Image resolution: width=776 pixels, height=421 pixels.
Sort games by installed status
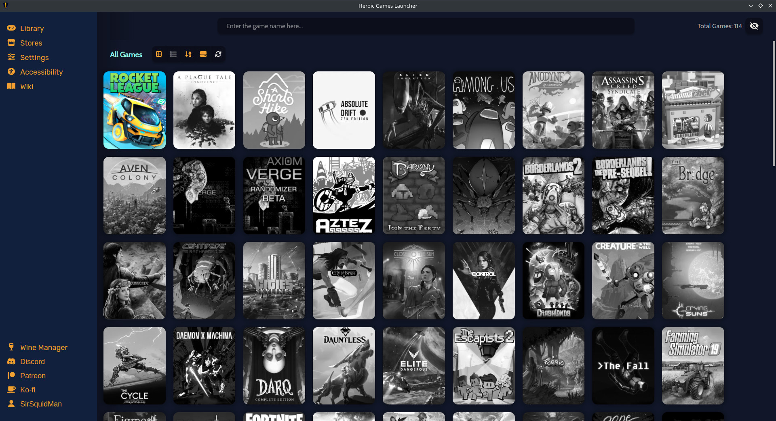pyautogui.click(x=203, y=54)
